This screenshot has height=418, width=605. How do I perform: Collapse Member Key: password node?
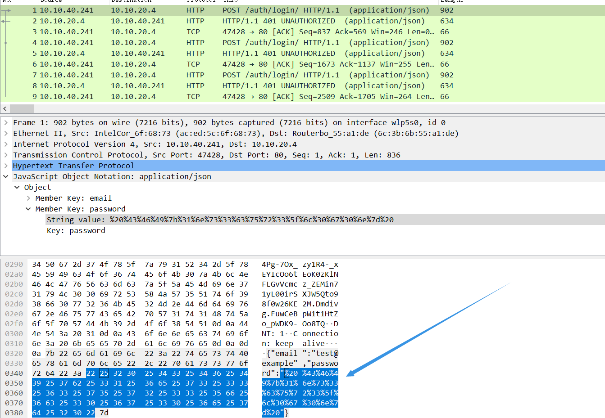(28, 209)
